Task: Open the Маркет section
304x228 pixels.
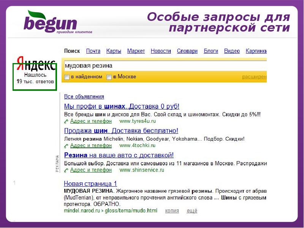Action: click(136, 51)
